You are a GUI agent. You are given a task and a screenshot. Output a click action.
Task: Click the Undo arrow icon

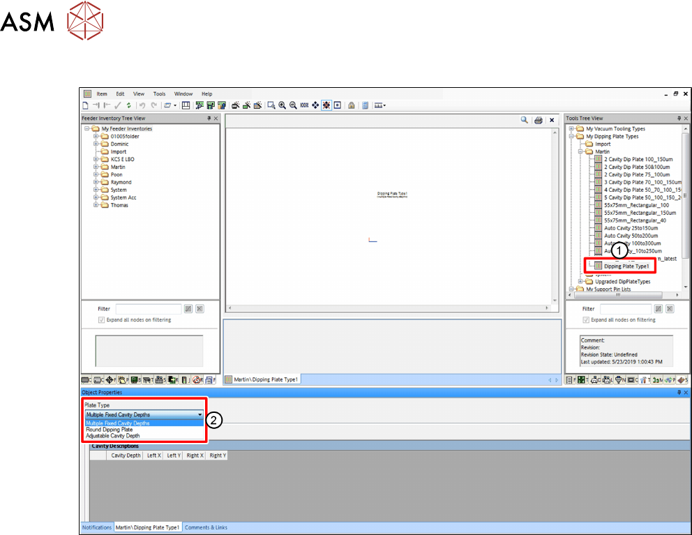[142, 105]
